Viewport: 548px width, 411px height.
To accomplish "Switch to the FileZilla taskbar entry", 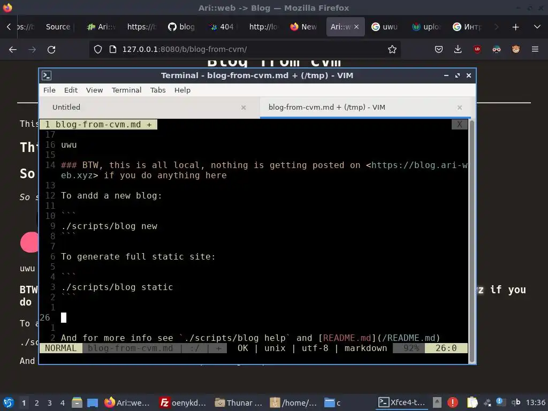I will point(182,402).
